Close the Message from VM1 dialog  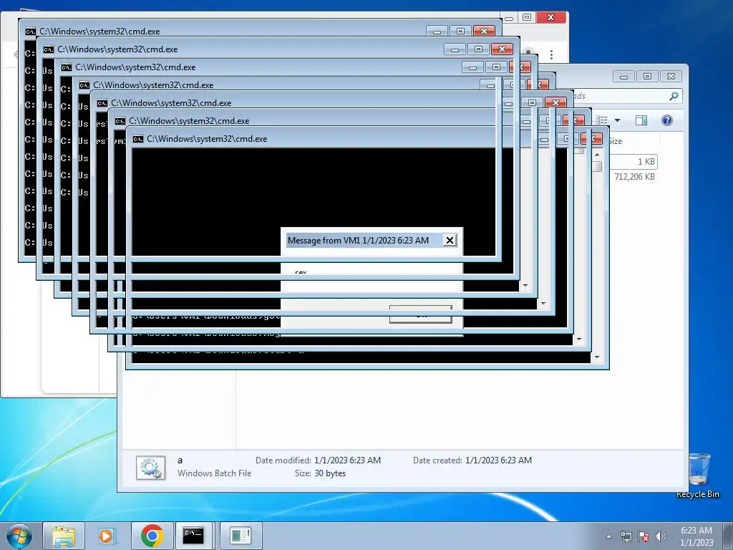point(450,241)
